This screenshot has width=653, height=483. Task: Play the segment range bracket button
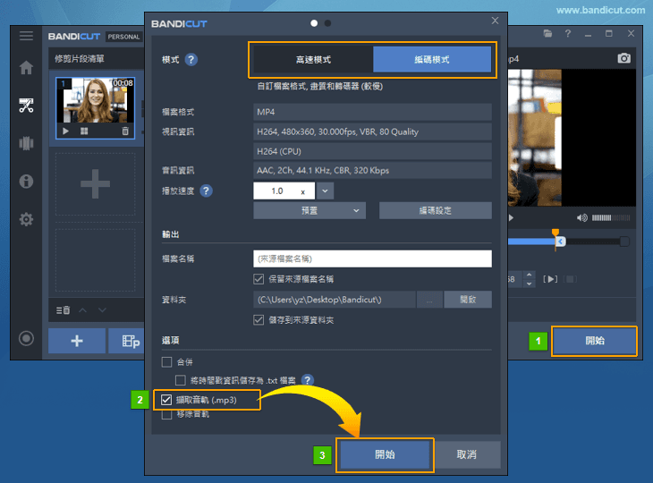coord(550,279)
